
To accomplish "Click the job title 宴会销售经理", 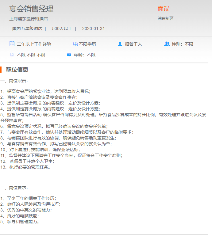I will coord(31,9).
